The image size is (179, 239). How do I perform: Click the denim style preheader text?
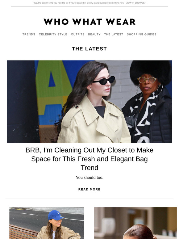[x=78, y=3]
